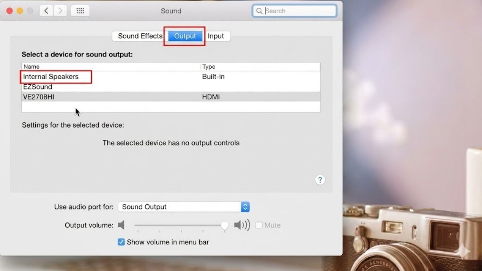
Task: Click the Type column header
Action: click(260, 67)
